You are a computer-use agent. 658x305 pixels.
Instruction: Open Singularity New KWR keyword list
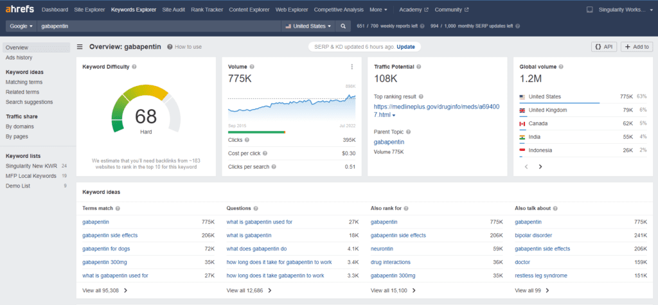coord(31,166)
